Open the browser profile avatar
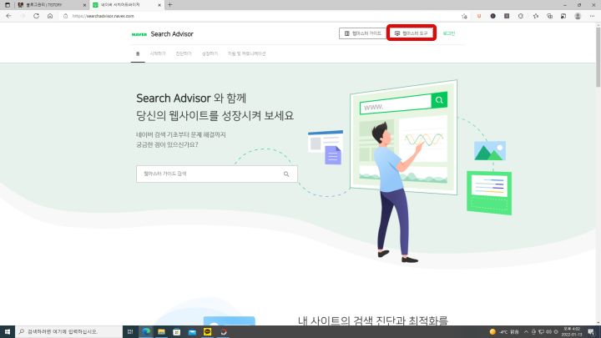Viewport: 601px width, 338px height. pos(578,16)
